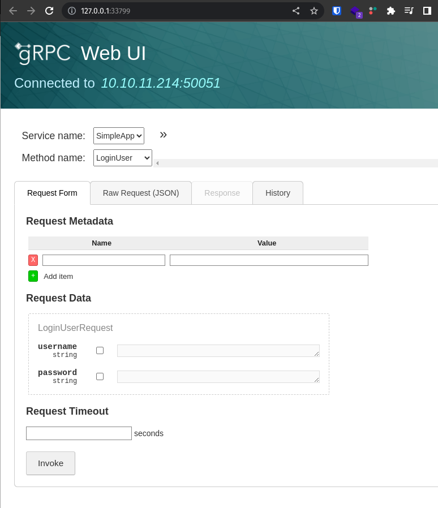Expand service description double chevron

pyautogui.click(x=163, y=135)
